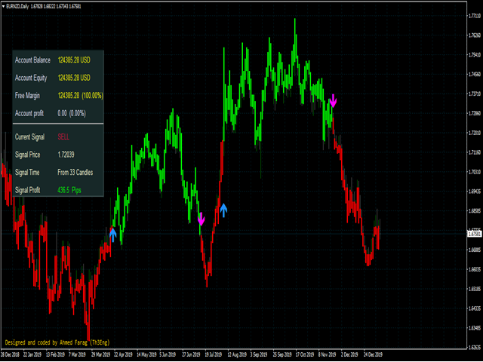Click the Account Equity value 124385.28 USD

pyautogui.click(x=75, y=77)
